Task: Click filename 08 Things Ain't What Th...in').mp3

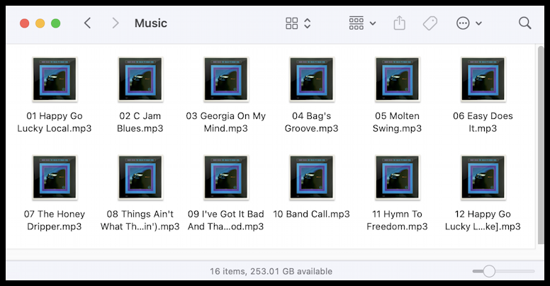Action: click(140, 220)
